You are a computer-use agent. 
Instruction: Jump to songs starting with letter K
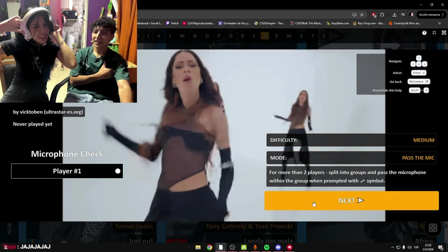pos(159,36)
